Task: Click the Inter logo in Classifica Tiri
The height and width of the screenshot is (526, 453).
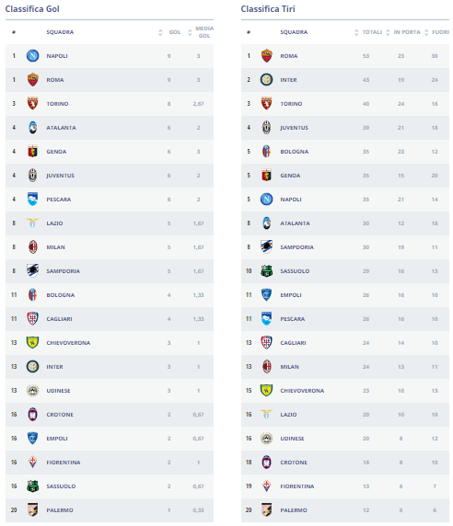Action: [x=266, y=79]
